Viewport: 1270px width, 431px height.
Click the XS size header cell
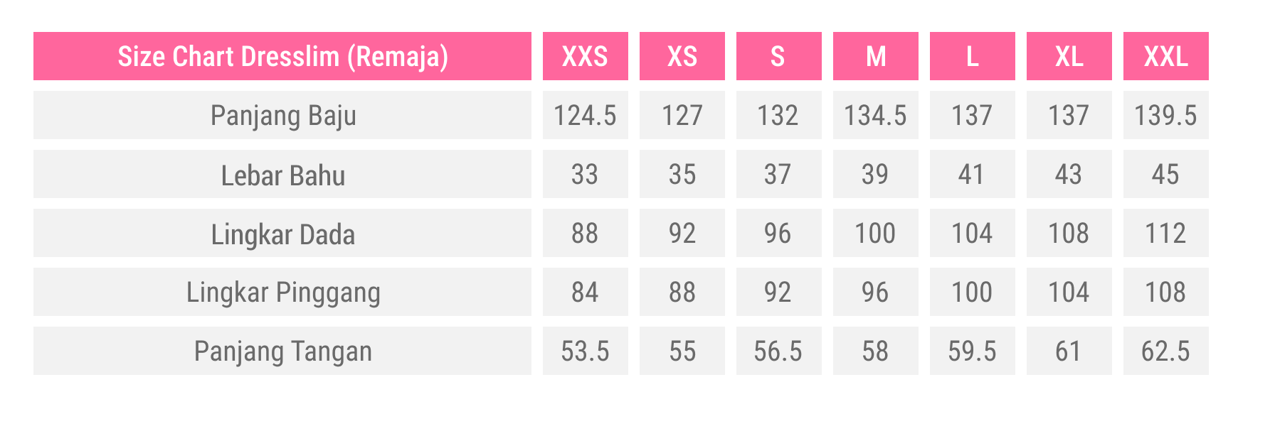coord(682,56)
